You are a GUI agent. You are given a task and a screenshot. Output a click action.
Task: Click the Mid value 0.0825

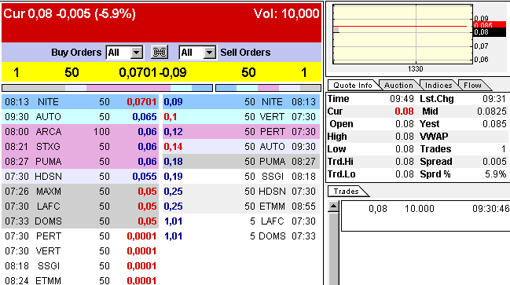click(x=492, y=111)
